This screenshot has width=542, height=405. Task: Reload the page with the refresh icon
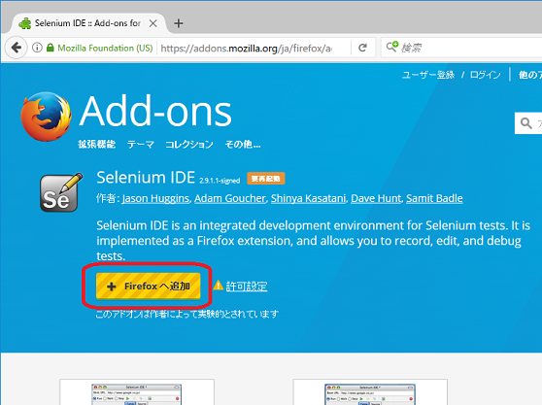tap(362, 48)
